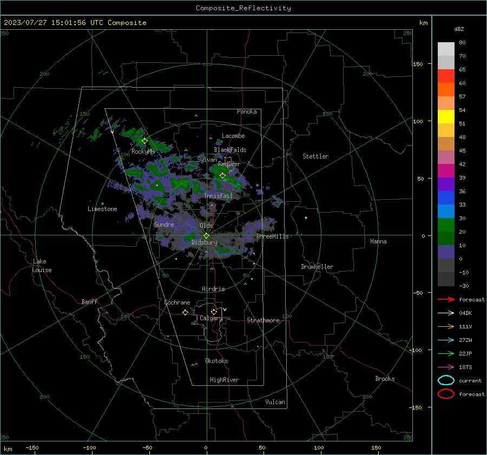Click the green 22JP arrow icon
This screenshot has height=455, width=487.
click(446, 353)
